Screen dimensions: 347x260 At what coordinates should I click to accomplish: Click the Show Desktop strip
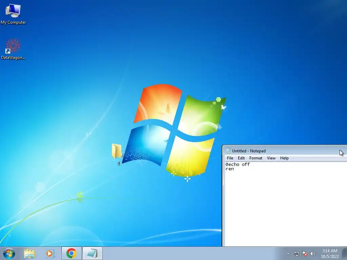(345, 253)
